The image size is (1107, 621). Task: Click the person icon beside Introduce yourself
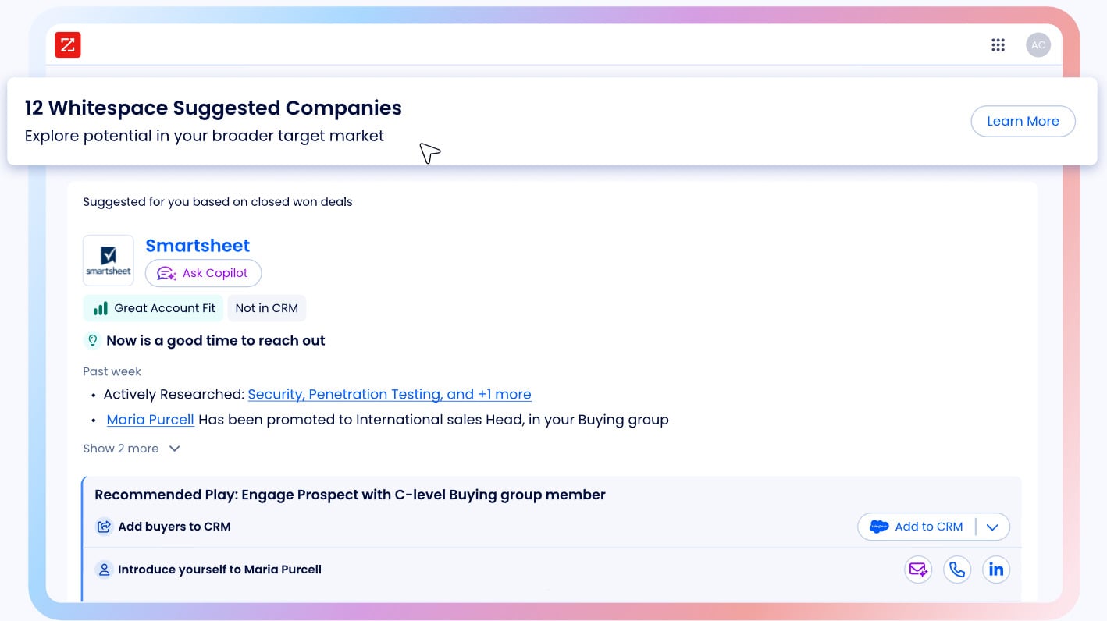coord(104,570)
